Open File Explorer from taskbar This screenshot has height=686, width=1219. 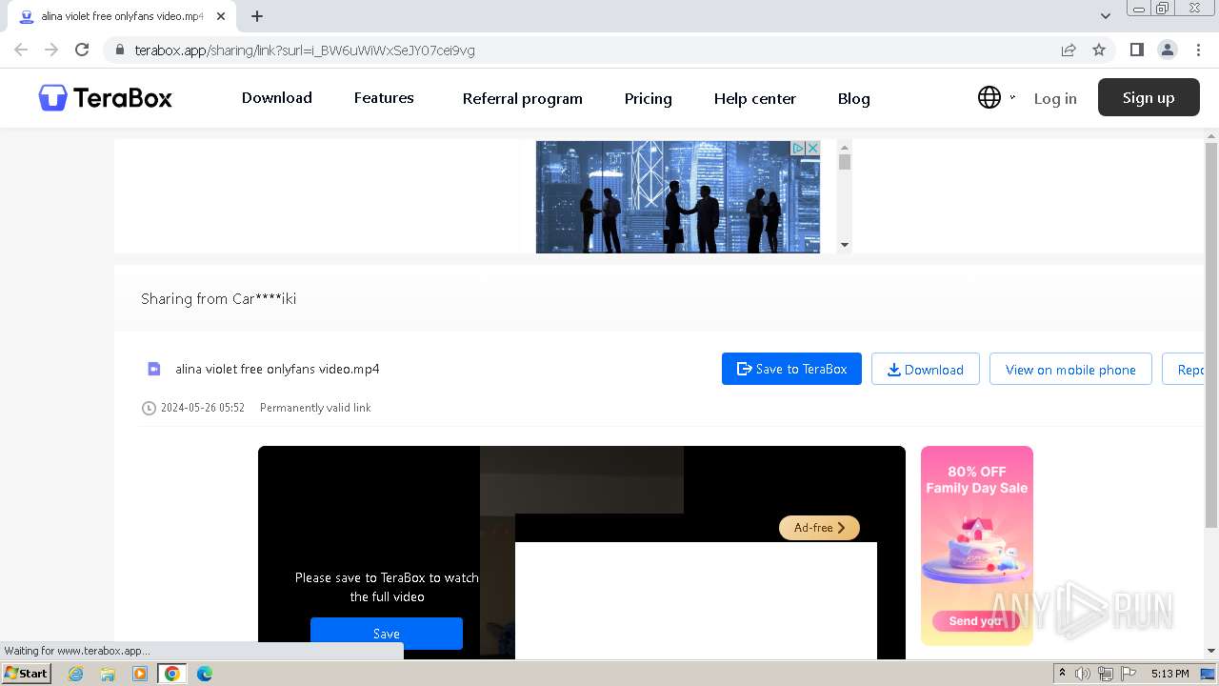click(108, 674)
